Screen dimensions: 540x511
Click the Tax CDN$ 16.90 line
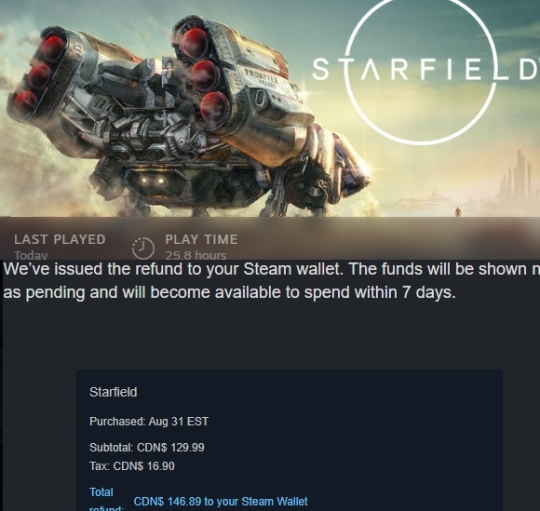coord(132,466)
